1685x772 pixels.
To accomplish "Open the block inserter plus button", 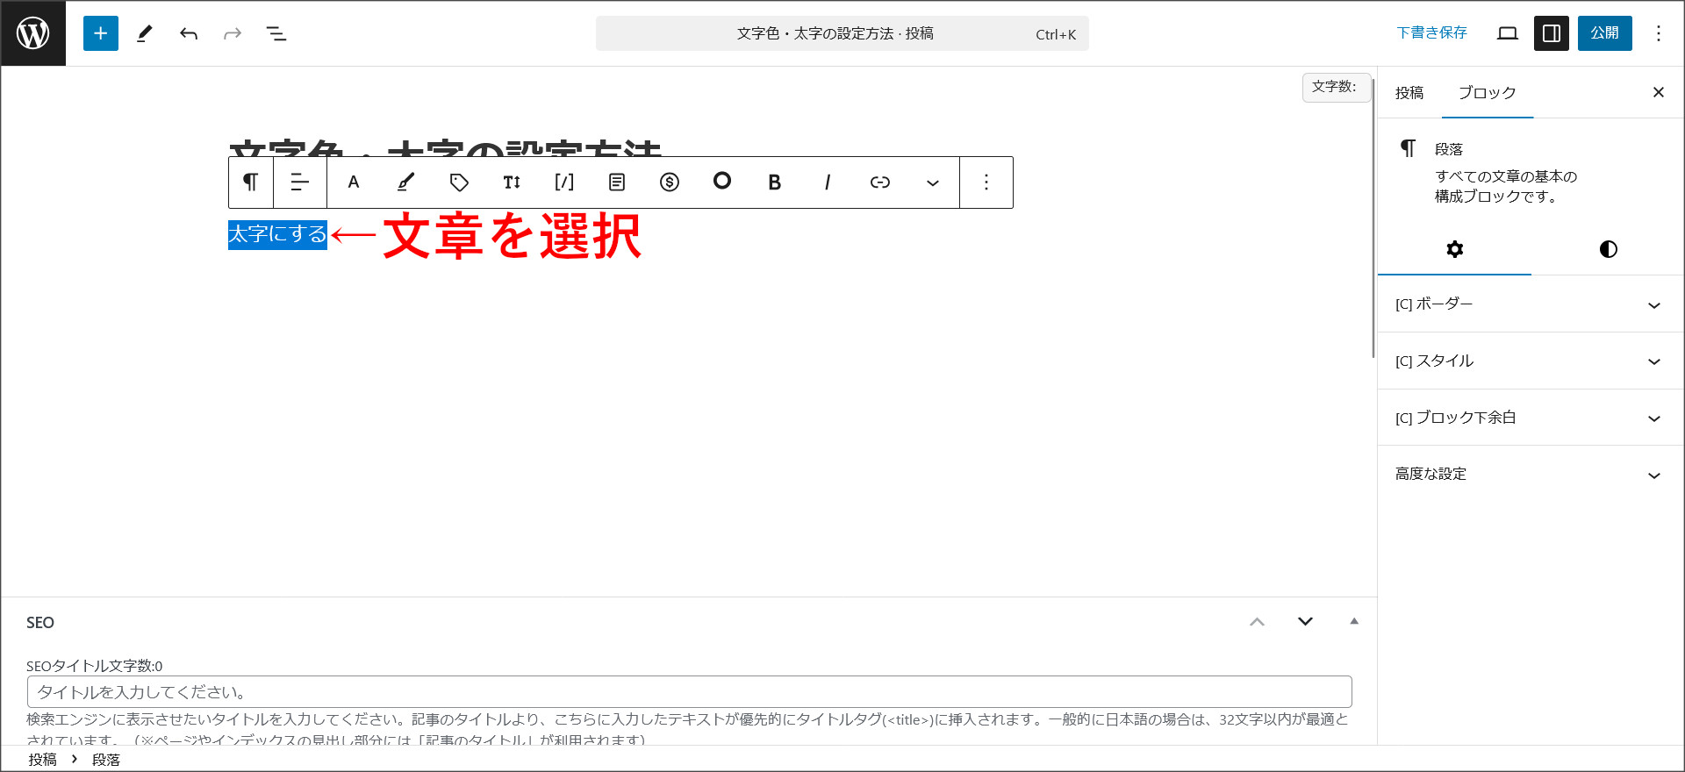I will [101, 33].
